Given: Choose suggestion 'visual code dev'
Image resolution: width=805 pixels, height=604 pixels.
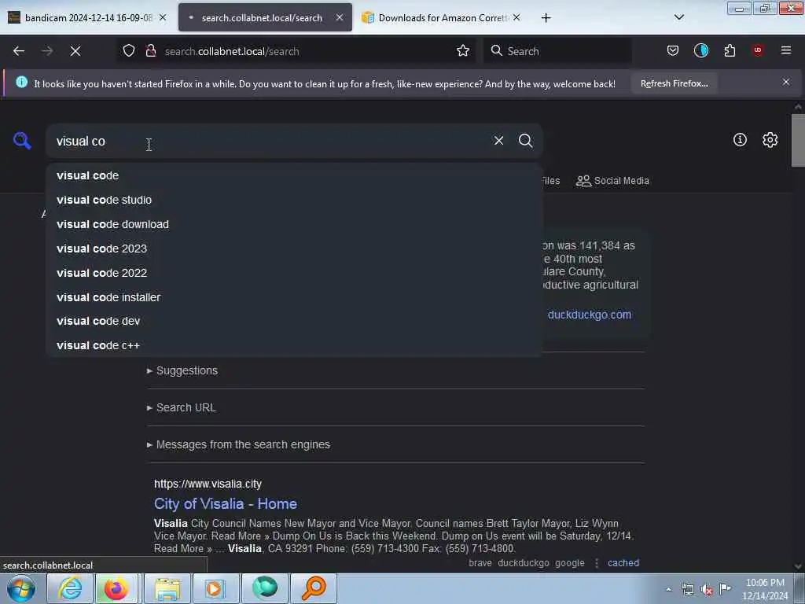Looking at the screenshot, I should point(294,321).
